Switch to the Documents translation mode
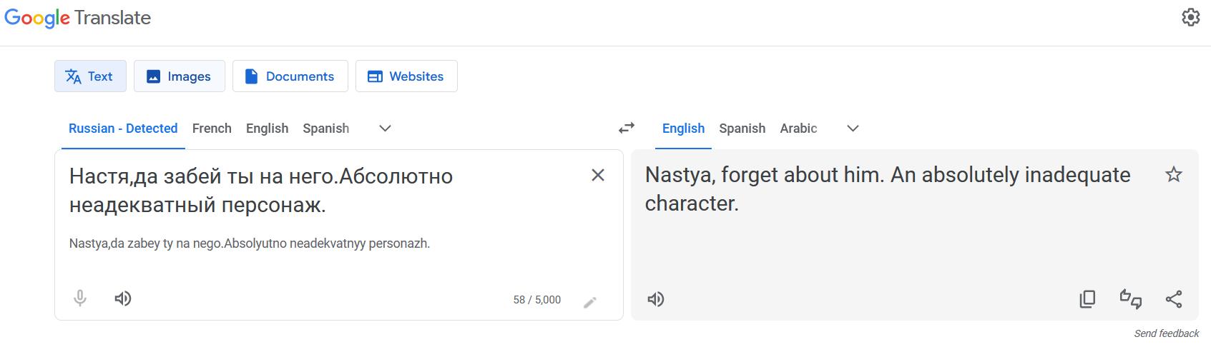This screenshot has height=362, width=1211. coord(290,76)
